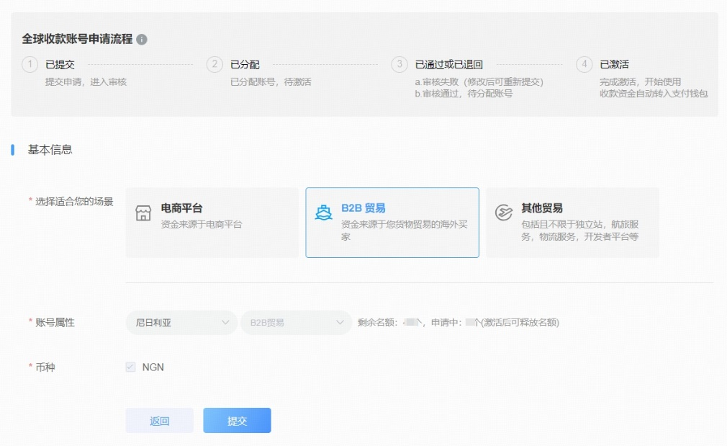
Task: Click the 基本信息 section heading
Action: coord(50,150)
